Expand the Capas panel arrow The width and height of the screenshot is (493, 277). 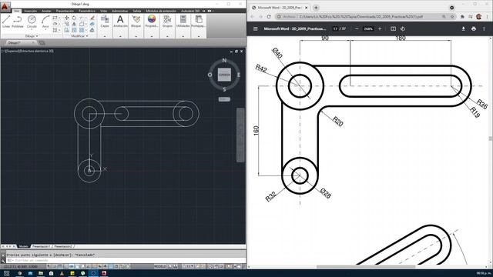click(x=105, y=36)
